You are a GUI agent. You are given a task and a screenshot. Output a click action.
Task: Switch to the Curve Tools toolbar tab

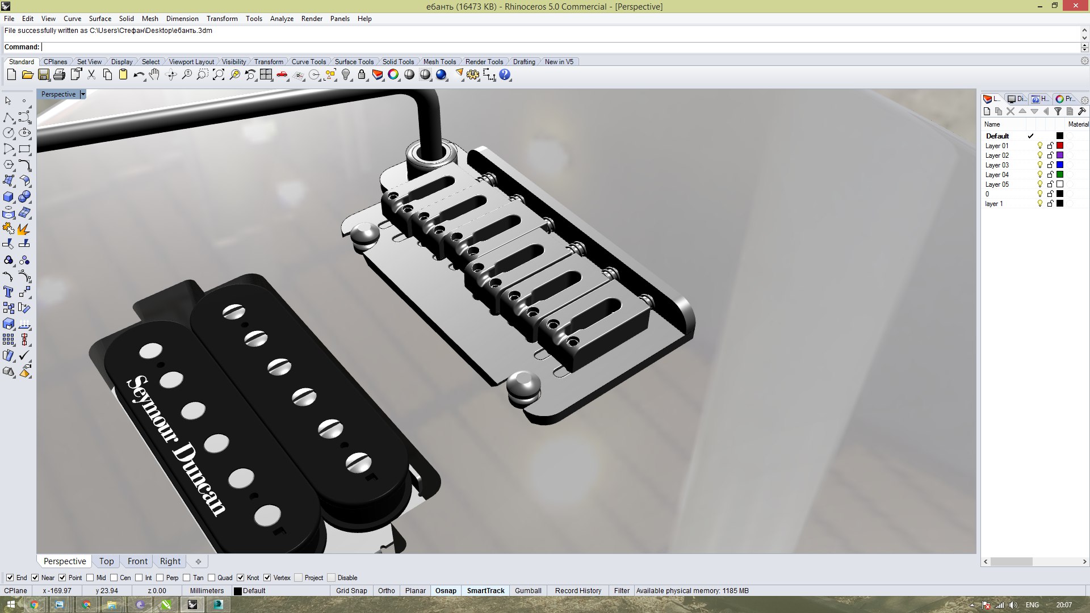point(308,62)
